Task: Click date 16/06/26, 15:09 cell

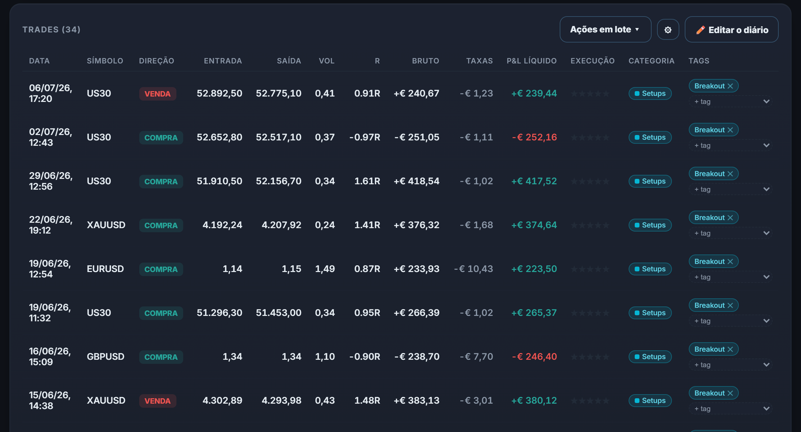Action: coord(50,356)
